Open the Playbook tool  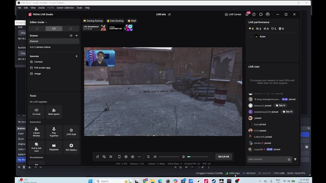(x=54, y=147)
